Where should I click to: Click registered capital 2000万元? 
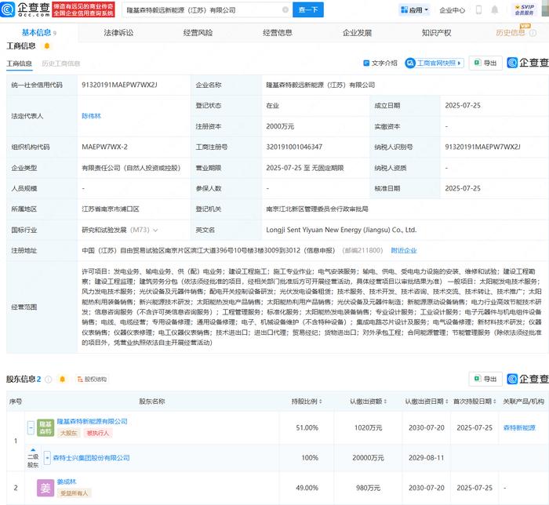[280, 126]
